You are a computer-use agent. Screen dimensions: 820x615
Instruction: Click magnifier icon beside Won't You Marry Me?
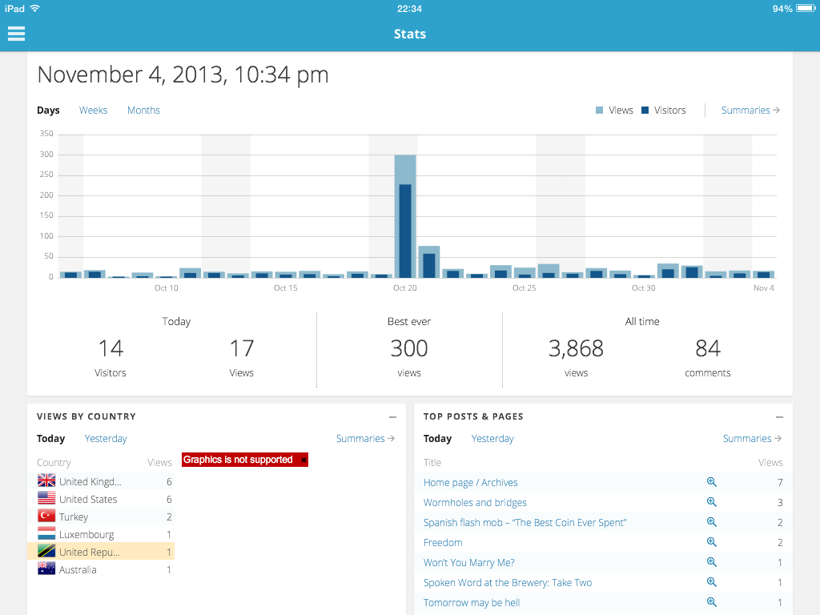[711, 562]
